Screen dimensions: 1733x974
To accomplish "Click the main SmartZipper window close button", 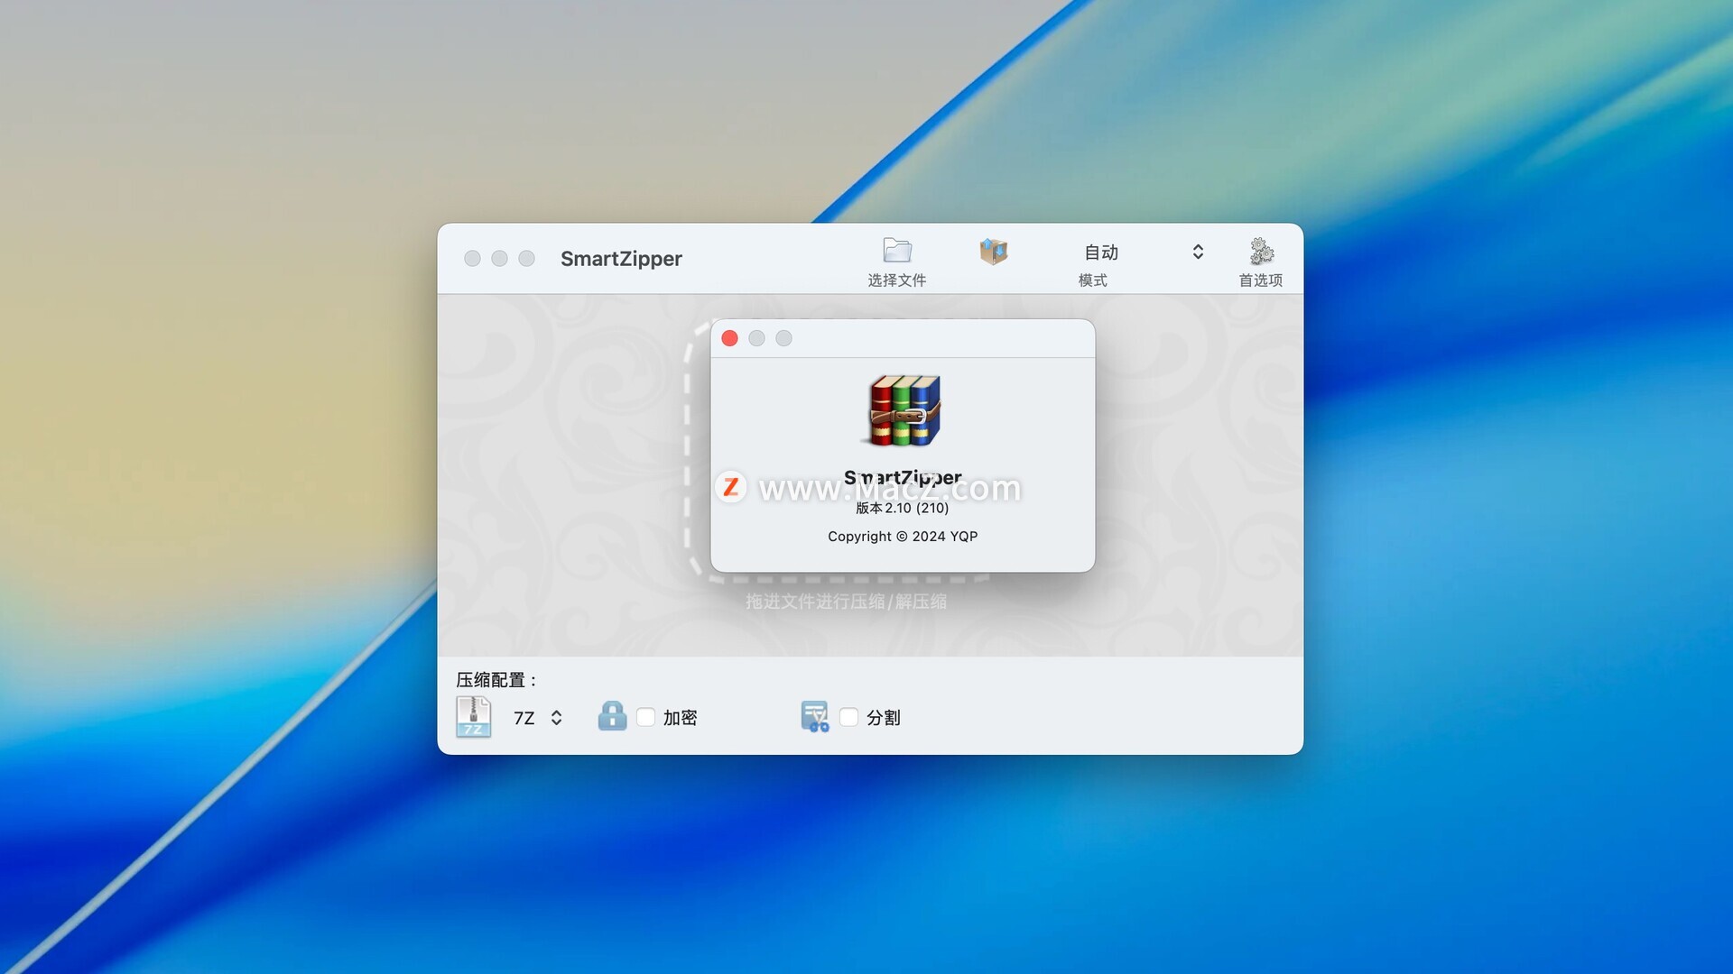I will [x=472, y=259].
